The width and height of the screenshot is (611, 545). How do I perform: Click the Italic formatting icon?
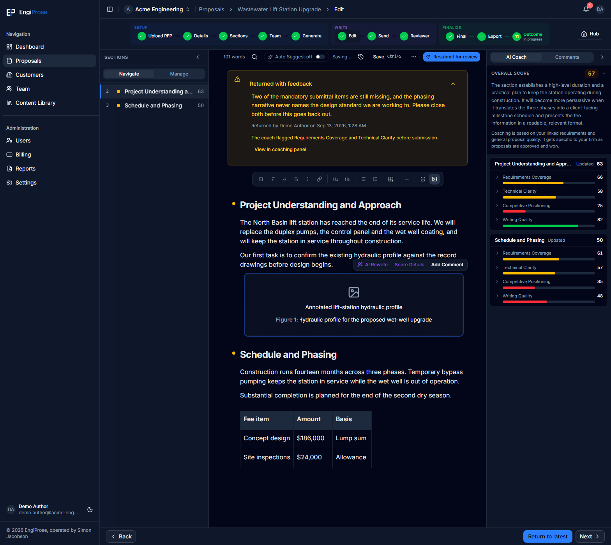(273, 179)
